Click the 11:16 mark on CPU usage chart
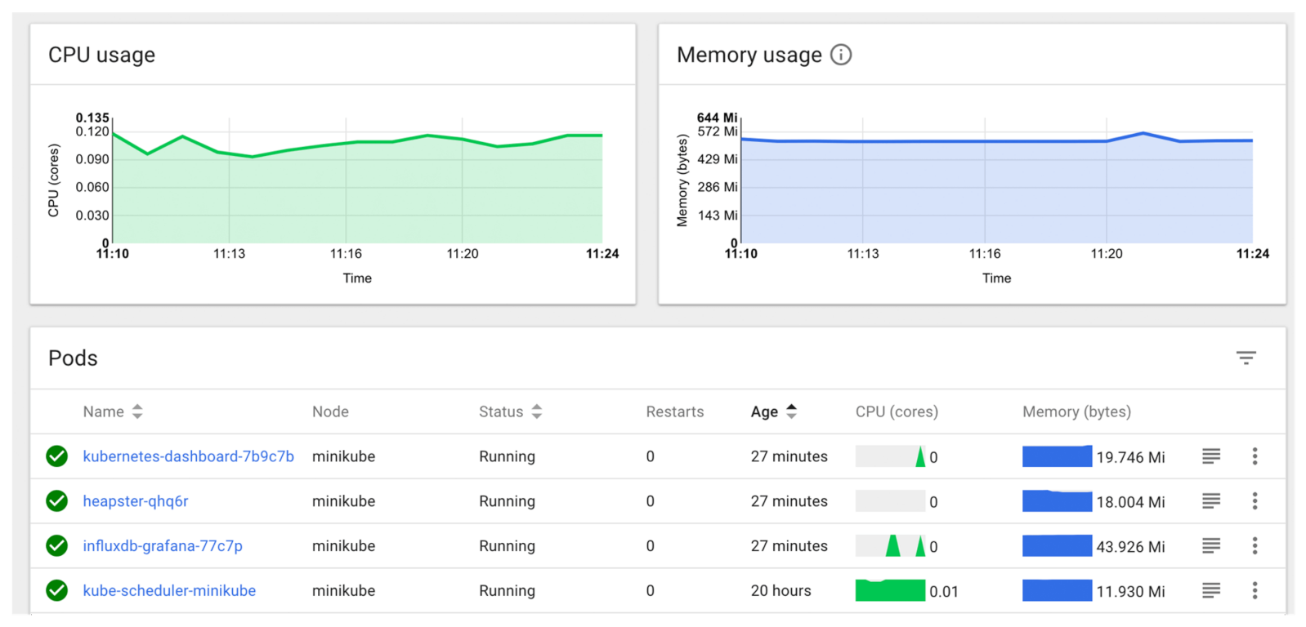This screenshot has width=1306, height=627. point(346,254)
